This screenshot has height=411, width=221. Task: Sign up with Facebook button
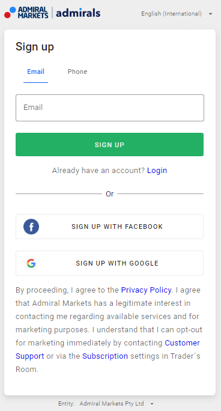tap(109, 227)
